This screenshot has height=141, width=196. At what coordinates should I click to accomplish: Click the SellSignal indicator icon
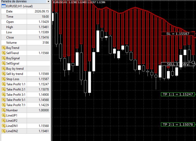click(x=4, y=63)
